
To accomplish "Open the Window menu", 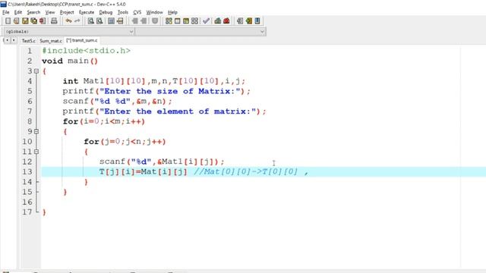I will point(154,12).
